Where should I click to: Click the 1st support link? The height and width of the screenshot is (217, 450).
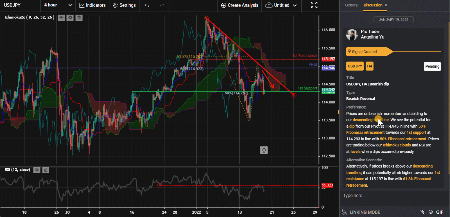tap(417, 132)
